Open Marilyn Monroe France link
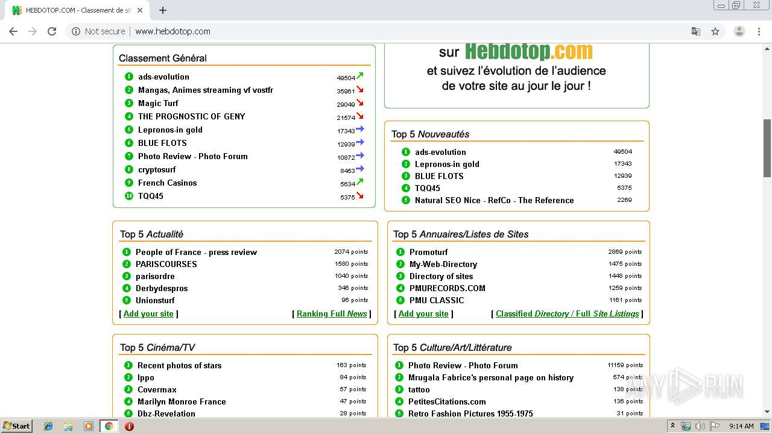The height and width of the screenshot is (434, 772). [182, 401]
